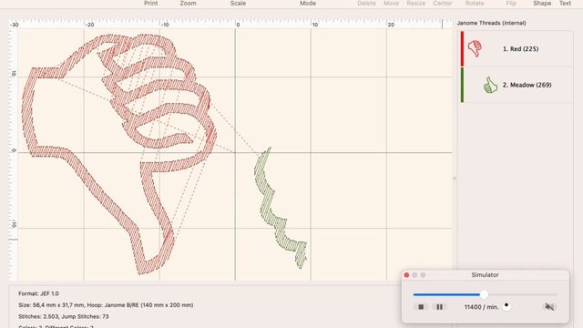
Task: Click the simulator progress slider
Action: click(x=485, y=294)
